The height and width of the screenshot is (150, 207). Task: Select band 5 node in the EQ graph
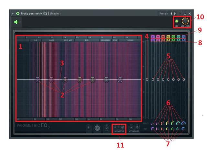[x=93, y=80]
